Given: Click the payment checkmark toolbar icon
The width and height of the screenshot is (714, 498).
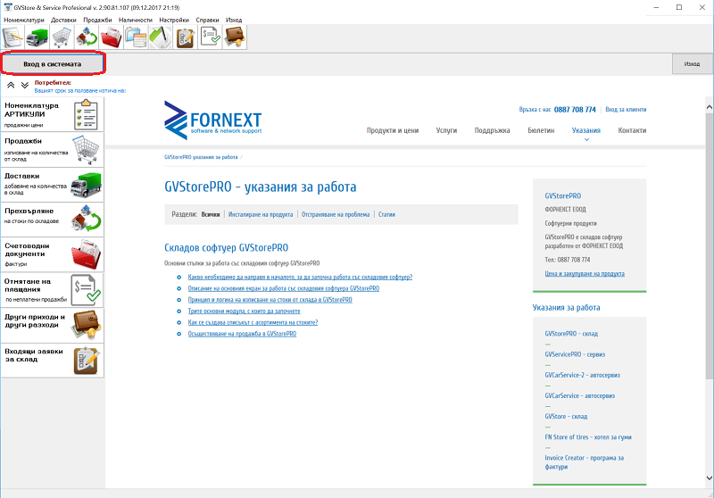Looking at the screenshot, I should pyautogui.click(x=210, y=37).
